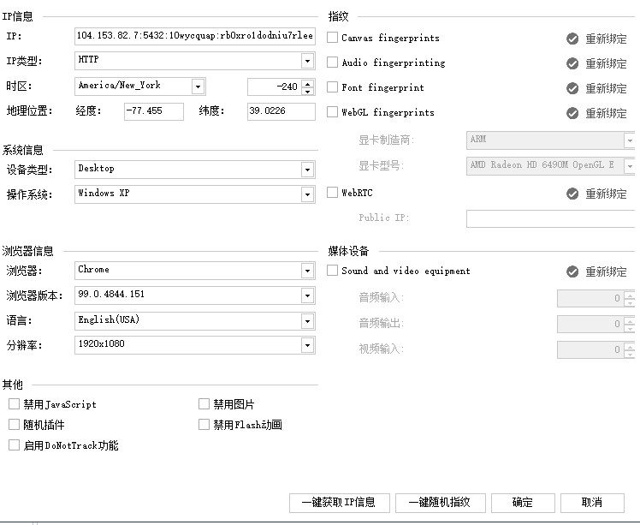Click the 经度 longitude input field

(x=154, y=111)
